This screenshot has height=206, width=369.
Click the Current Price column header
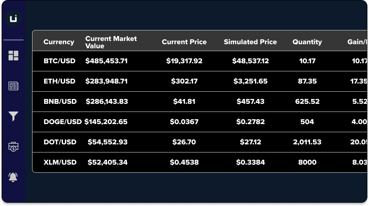[x=184, y=42]
